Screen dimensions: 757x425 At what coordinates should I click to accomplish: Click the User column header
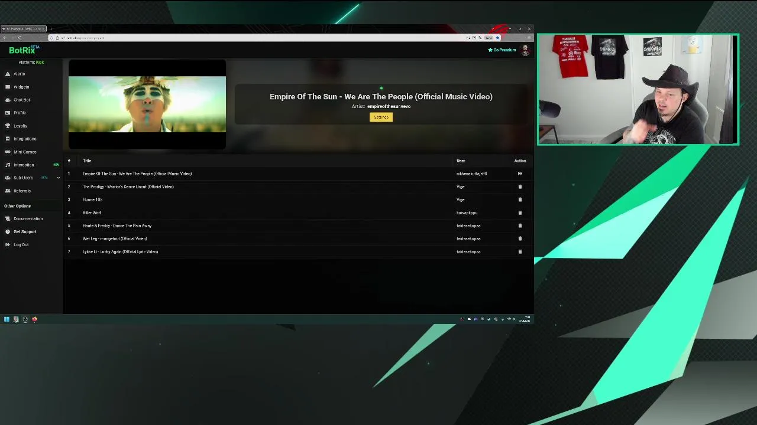pos(461,161)
